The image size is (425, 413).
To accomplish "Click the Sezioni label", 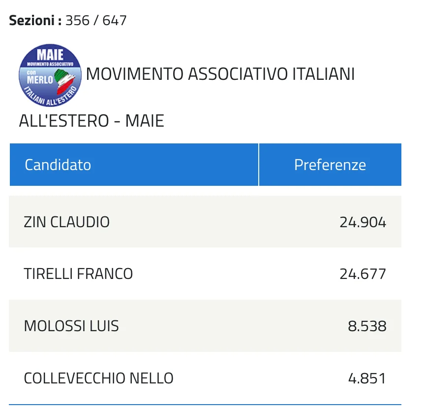I will pos(35,20).
